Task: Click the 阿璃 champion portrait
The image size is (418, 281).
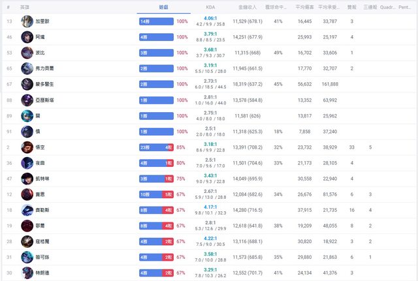Action: coord(27,37)
